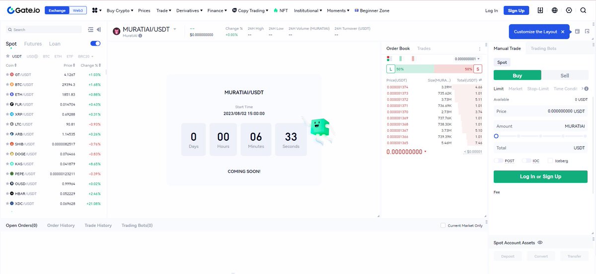Toggle market list view icon beside search
The height and width of the screenshot is (274, 596).
click(x=90, y=30)
